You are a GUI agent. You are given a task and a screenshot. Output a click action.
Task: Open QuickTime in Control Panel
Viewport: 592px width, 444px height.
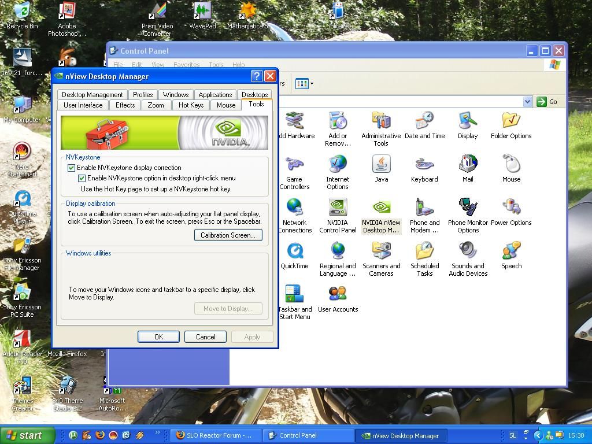coord(294,255)
